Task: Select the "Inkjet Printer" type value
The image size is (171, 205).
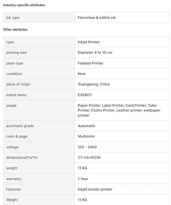Action: (89, 42)
